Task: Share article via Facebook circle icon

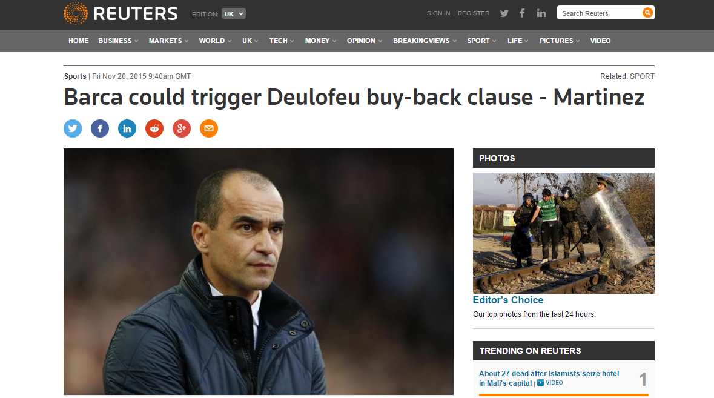Action: click(x=100, y=128)
